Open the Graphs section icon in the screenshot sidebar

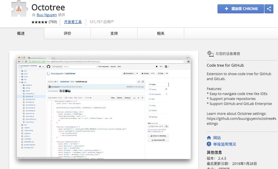click(x=150, y=110)
